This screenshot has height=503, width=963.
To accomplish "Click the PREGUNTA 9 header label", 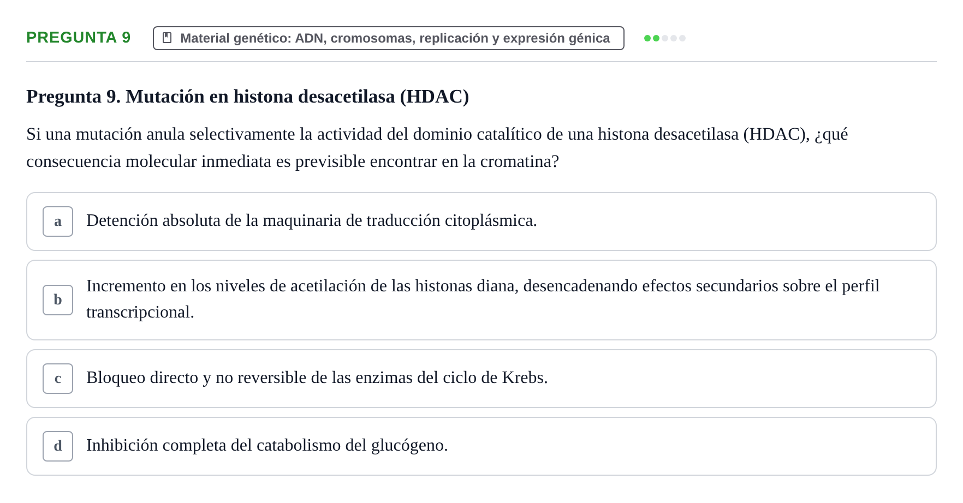I will click(79, 38).
